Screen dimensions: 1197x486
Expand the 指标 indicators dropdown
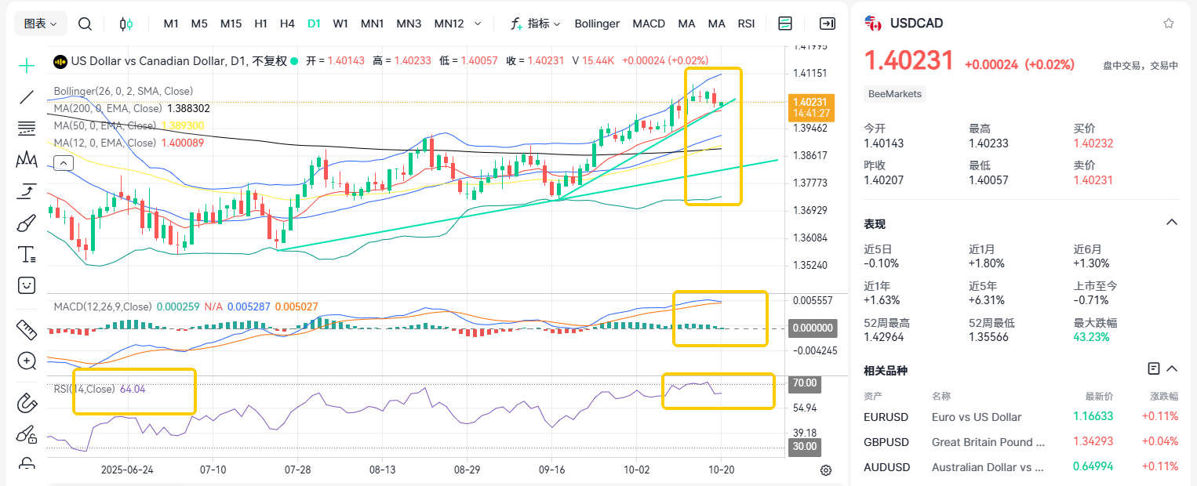point(536,24)
